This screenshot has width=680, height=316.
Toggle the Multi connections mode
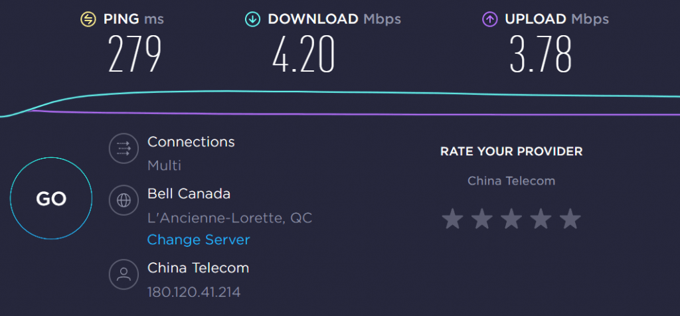coord(165,165)
